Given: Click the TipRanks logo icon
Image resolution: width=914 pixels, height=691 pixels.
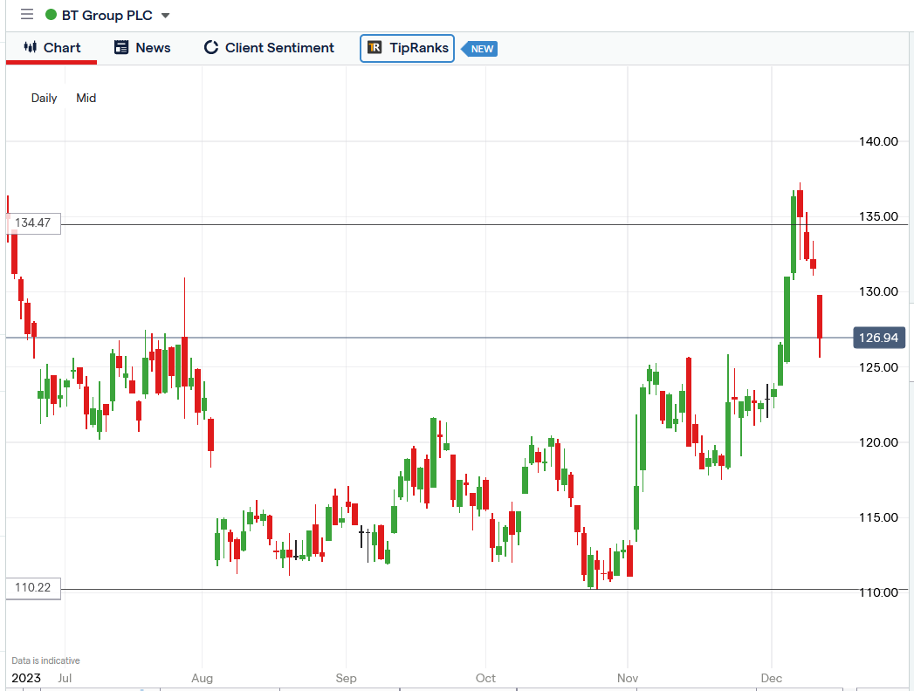Looking at the screenshot, I should pos(375,48).
